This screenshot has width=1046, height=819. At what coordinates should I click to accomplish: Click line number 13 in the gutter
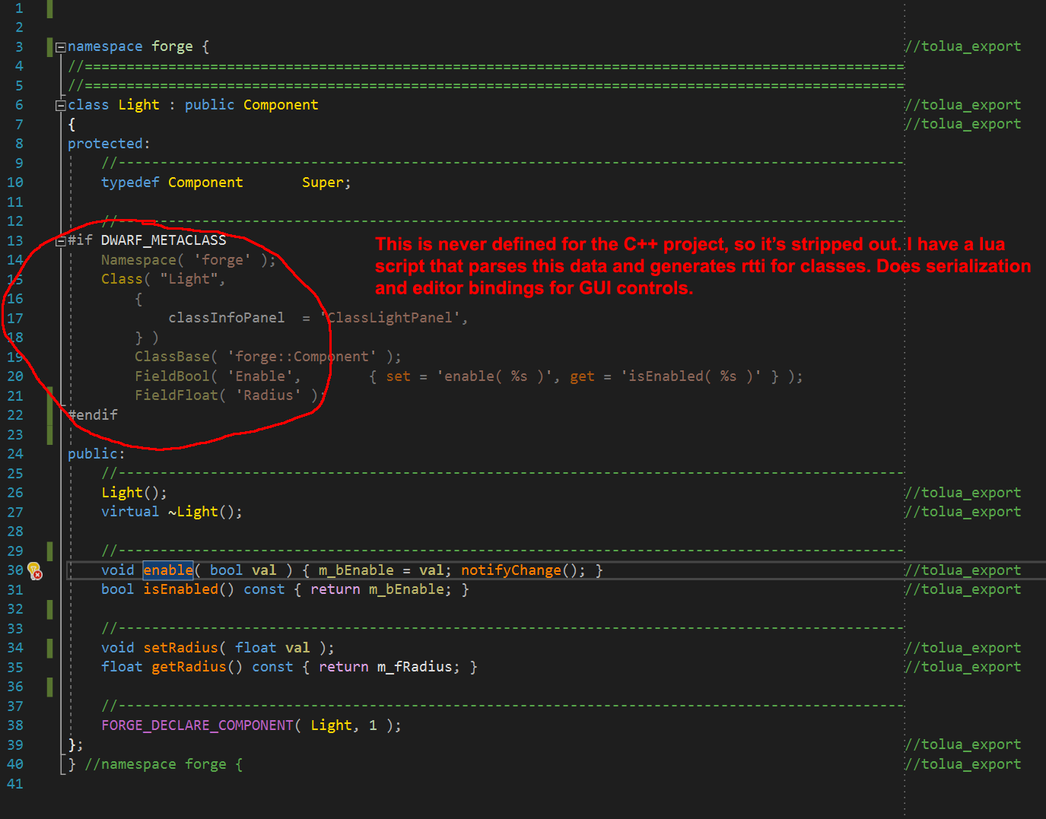tap(15, 240)
